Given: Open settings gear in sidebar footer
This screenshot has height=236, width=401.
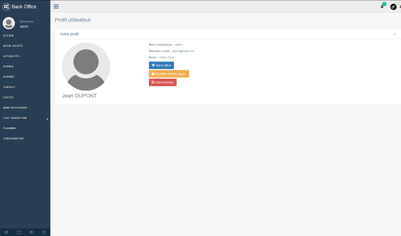Looking at the screenshot, I should (x=6, y=232).
